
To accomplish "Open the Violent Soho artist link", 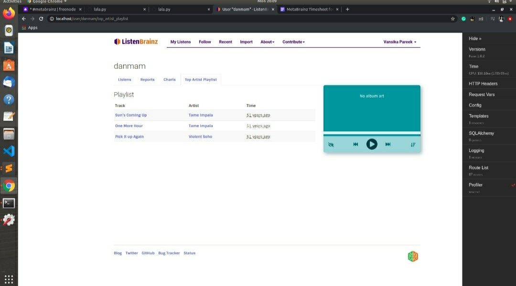I will click(200, 136).
